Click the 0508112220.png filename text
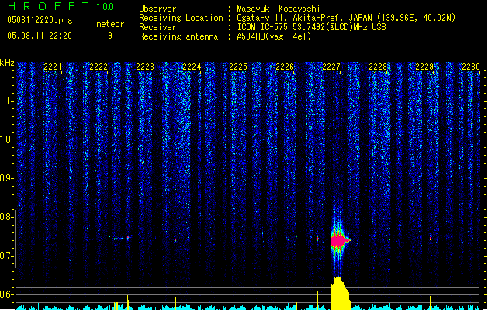The width and height of the screenshot is (488, 310). coord(40,20)
